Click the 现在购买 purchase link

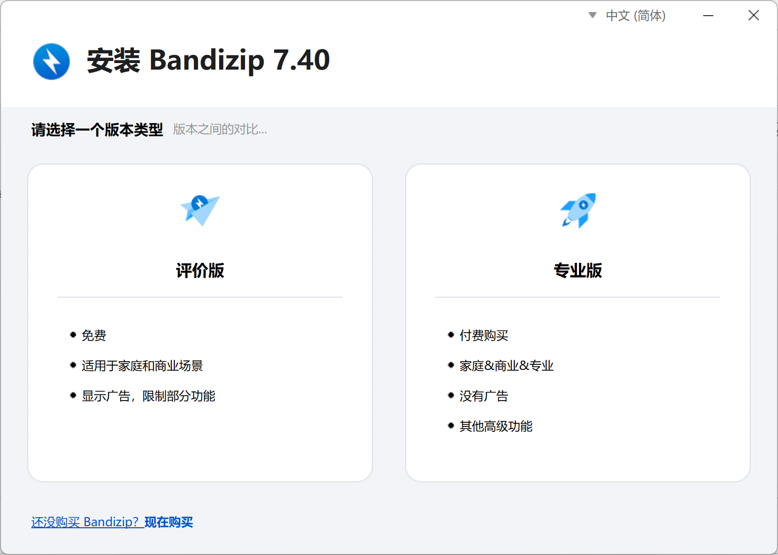(169, 522)
